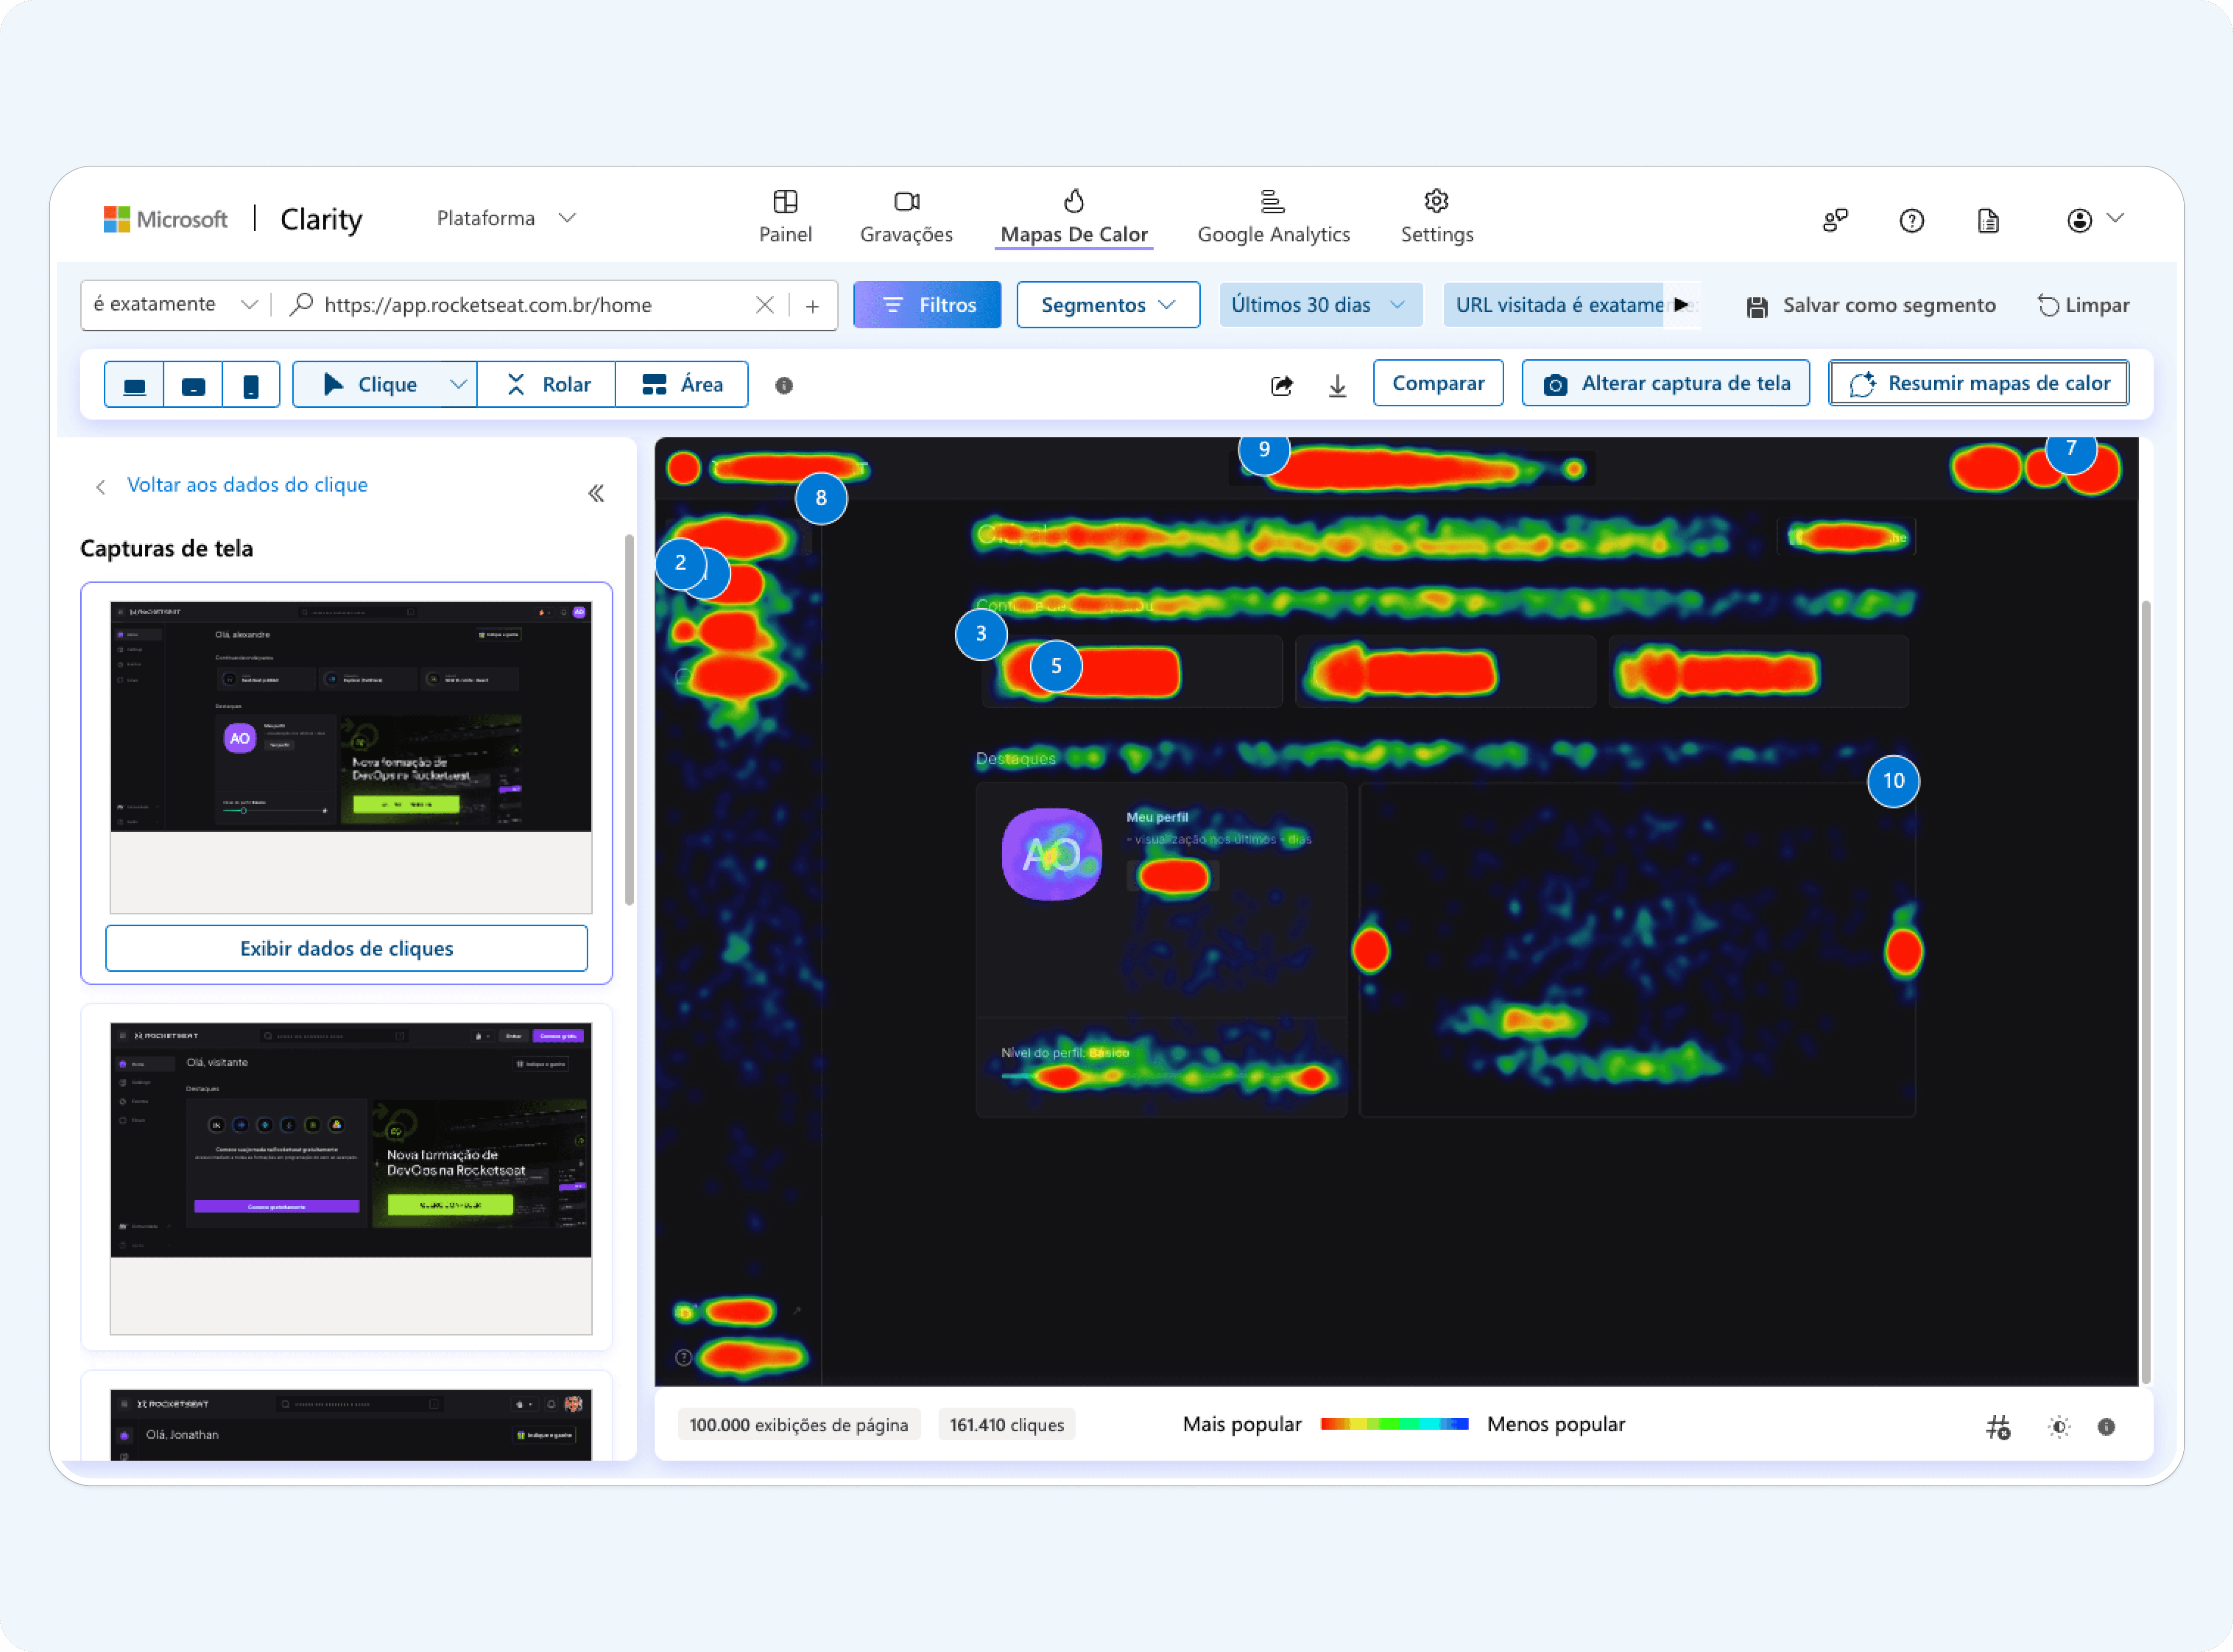Open the Gravações tab

(906, 217)
